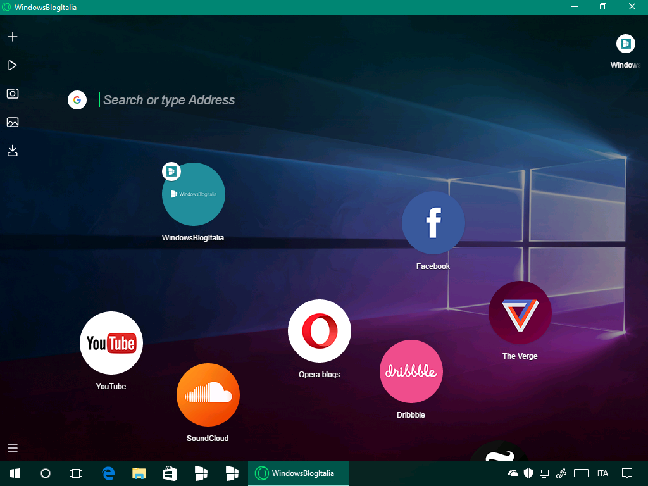The height and width of the screenshot is (486, 648).
Task: Click the Google search engine icon
Action: (x=77, y=100)
